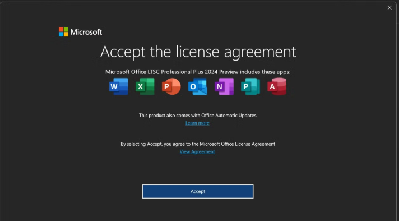Click the OneNote app icon

(224, 86)
